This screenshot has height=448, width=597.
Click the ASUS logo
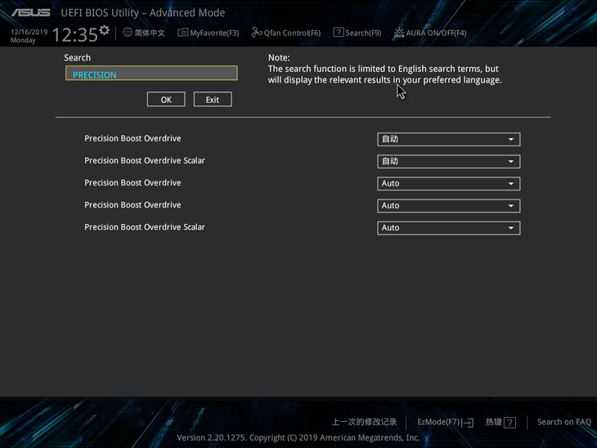(30, 13)
